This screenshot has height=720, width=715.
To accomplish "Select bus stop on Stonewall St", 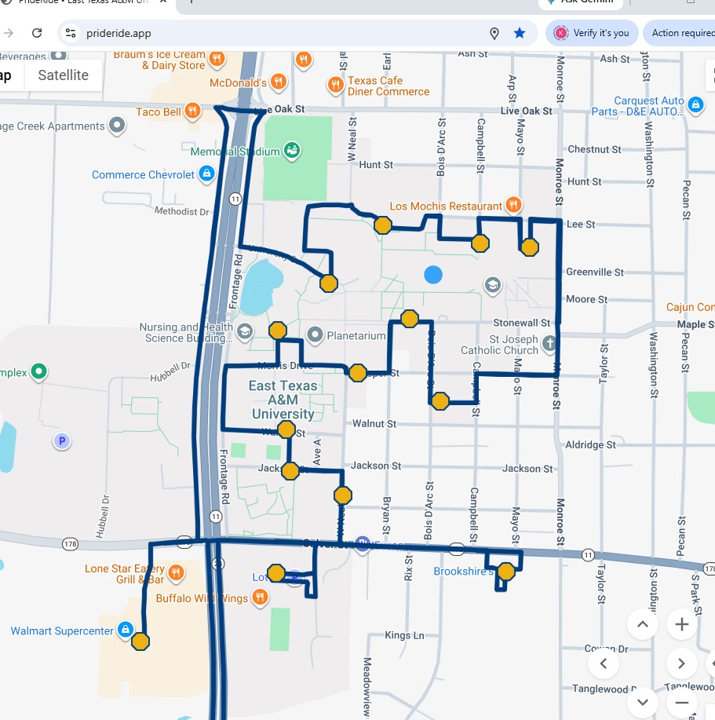I will click(410, 319).
